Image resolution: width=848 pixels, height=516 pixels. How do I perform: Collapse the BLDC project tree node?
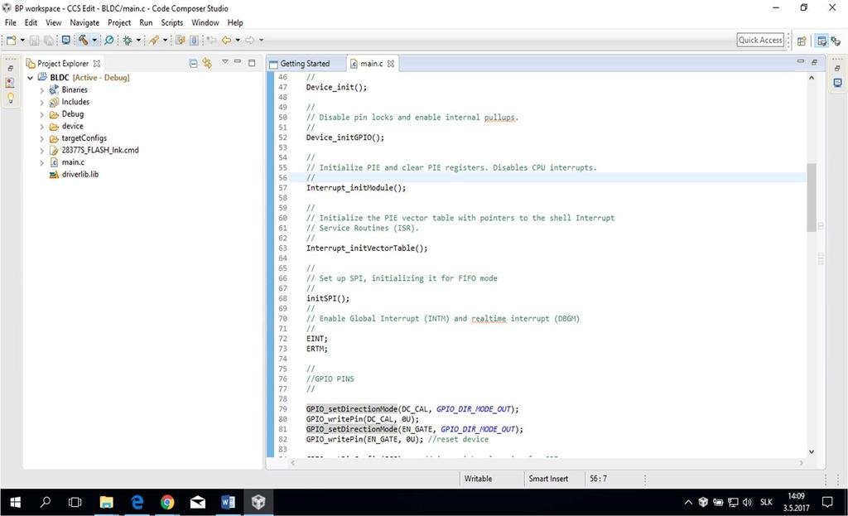pos(31,78)
